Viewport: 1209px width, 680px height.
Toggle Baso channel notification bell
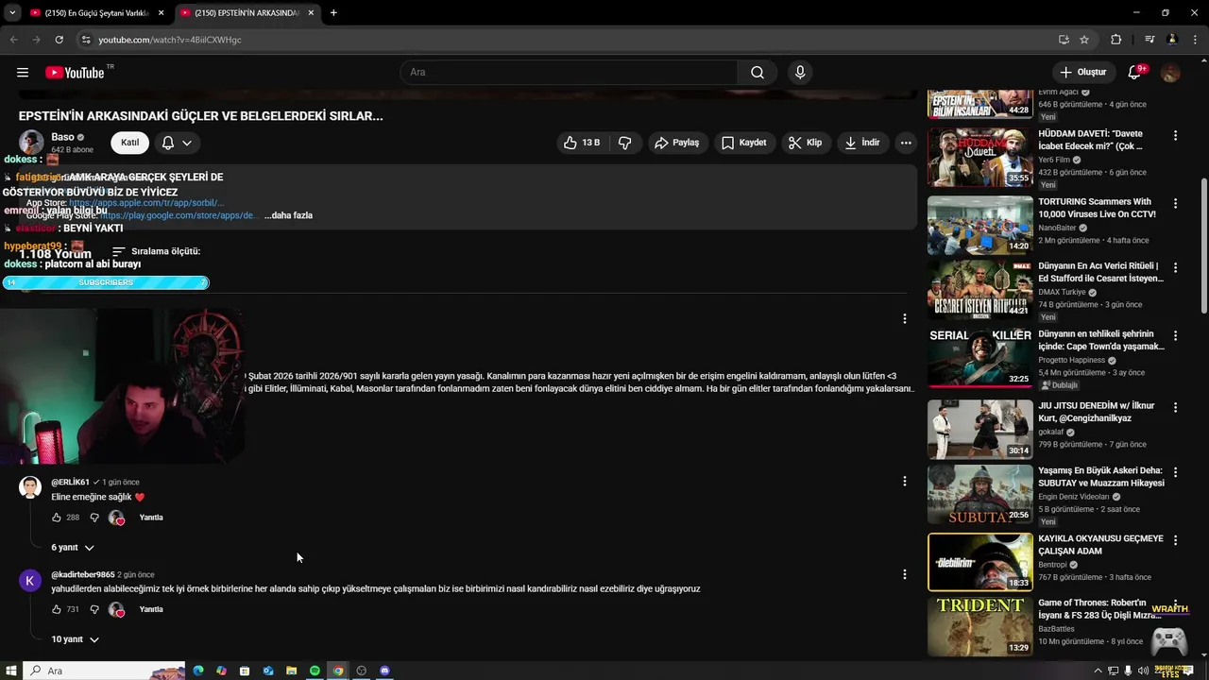(x=177, y=143)
